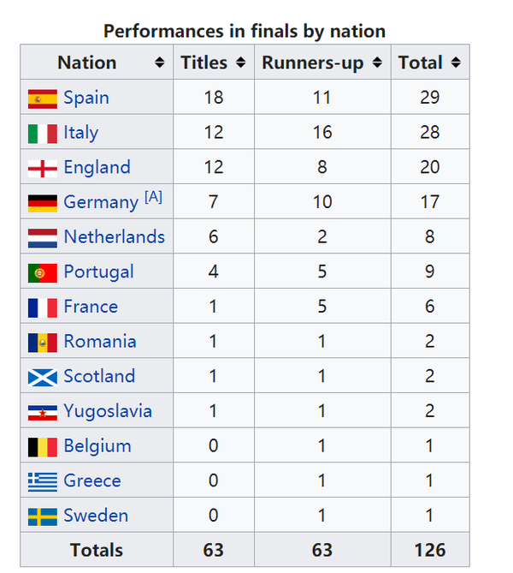Open the England link

(97, 167)
